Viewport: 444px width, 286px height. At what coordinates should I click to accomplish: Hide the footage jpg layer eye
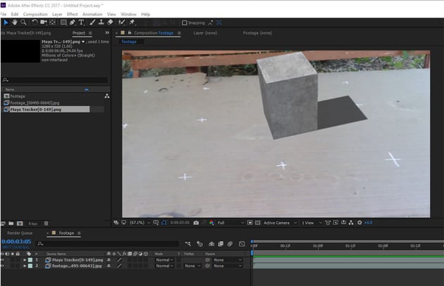coord(3,266)
